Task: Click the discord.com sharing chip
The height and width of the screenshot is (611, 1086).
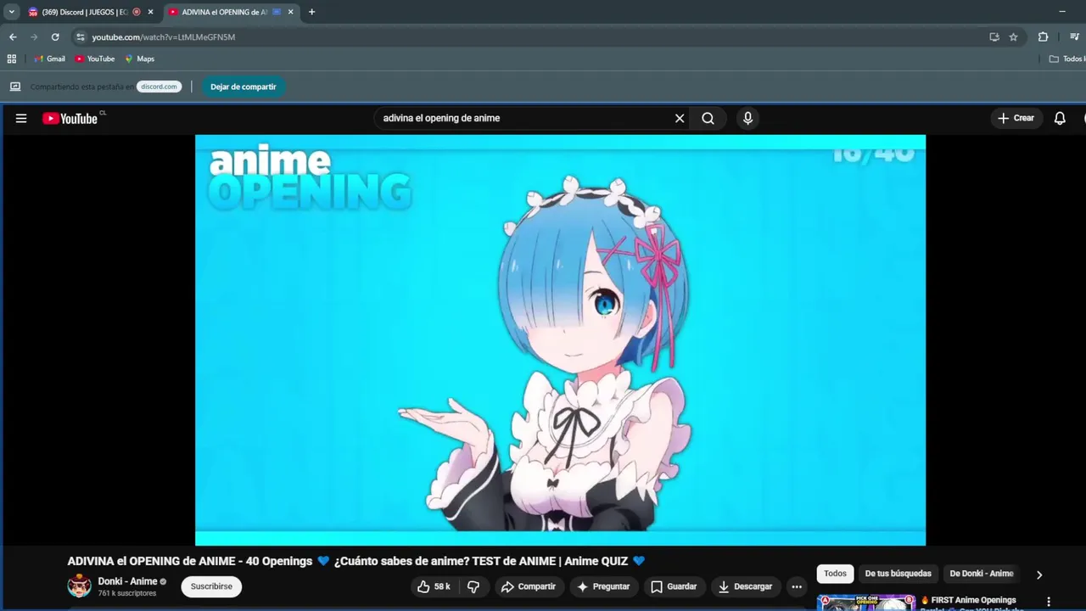Action: pos(159,87)
